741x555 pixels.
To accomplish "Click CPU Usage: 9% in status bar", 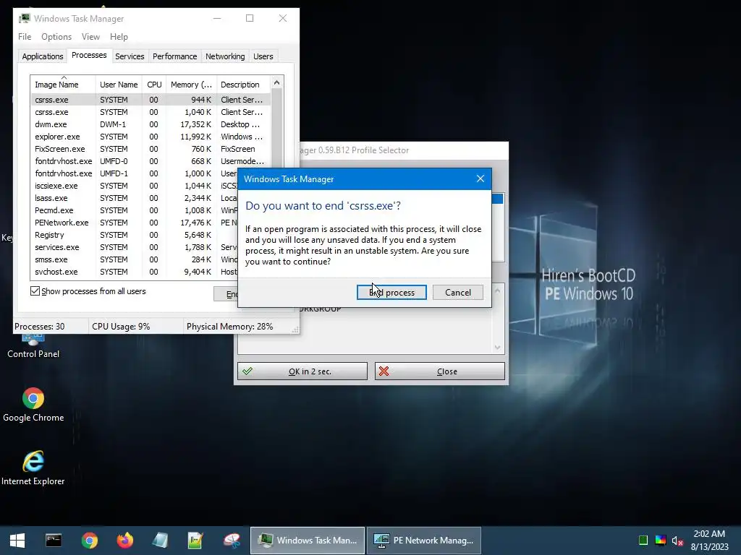I will pyautogui.click(x=121, y=327).
